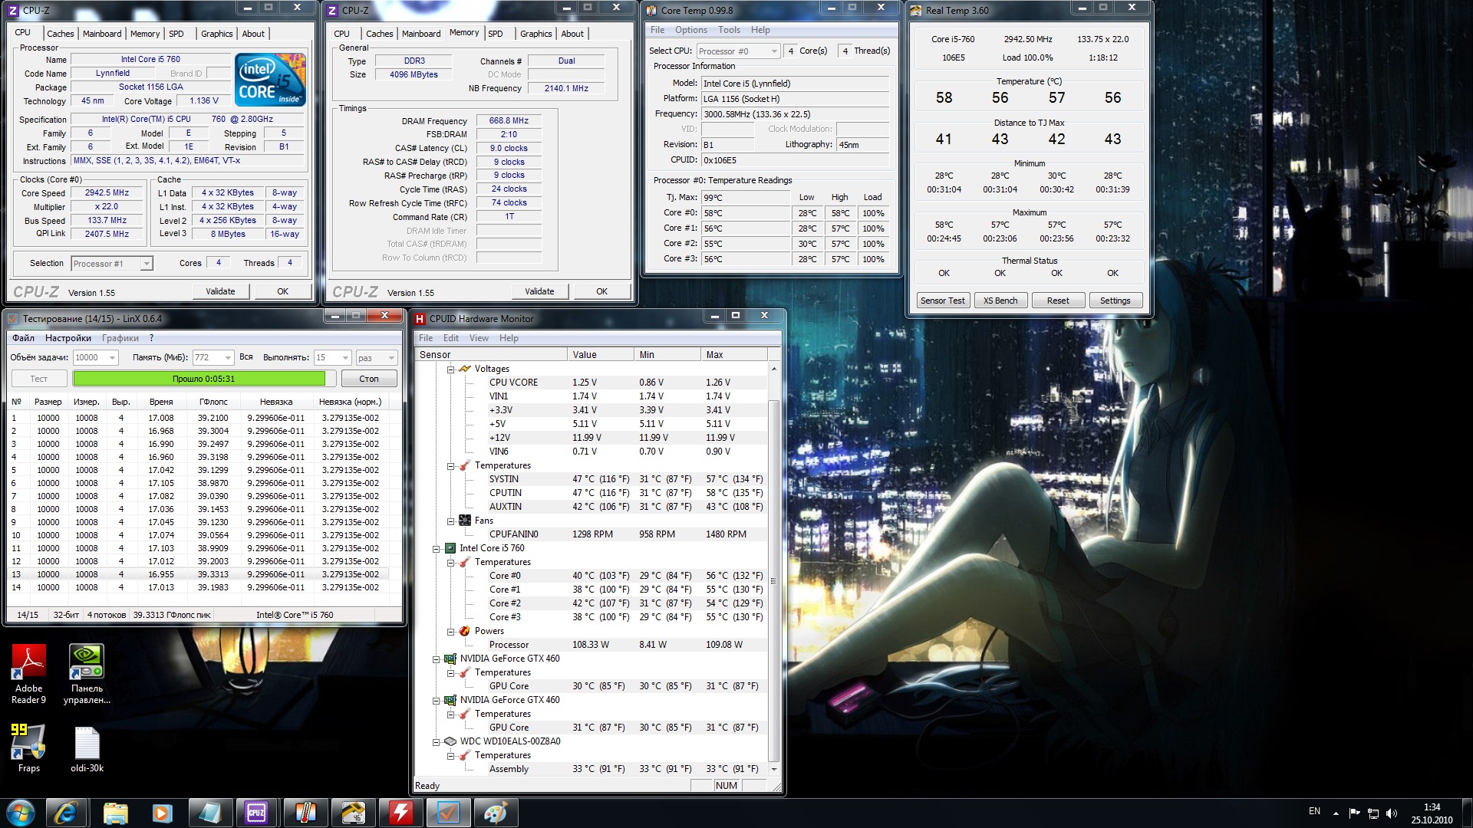1473x828 pixels.
Task: Collapse Intel Core i5 760 tree node
Action: coord(437,548)
